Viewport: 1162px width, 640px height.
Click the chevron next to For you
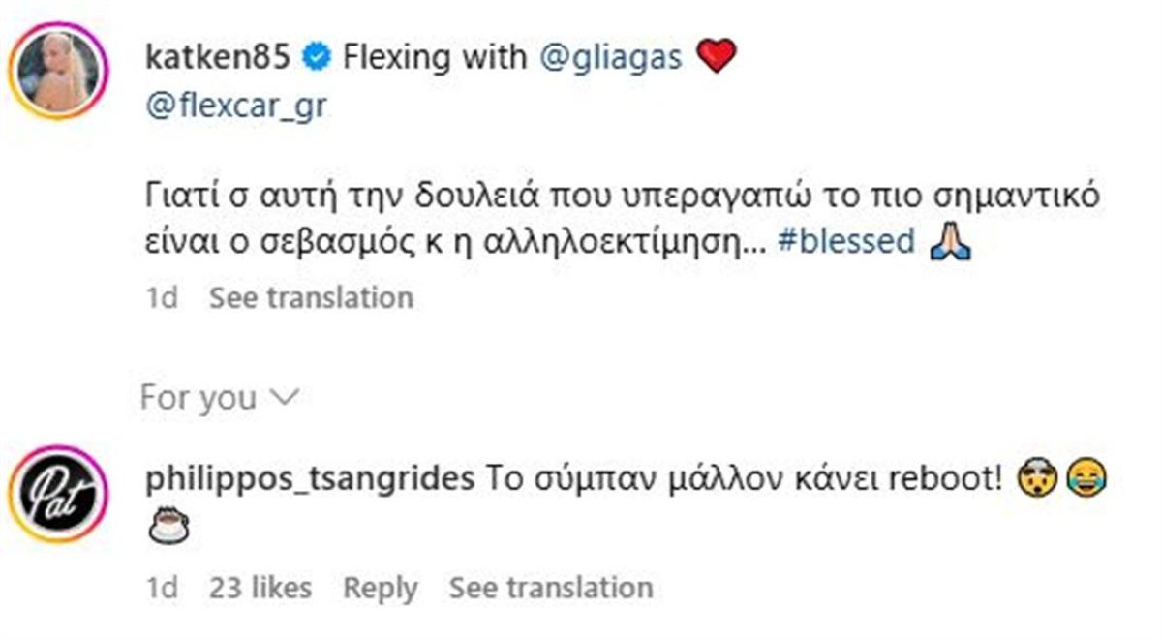285,395
